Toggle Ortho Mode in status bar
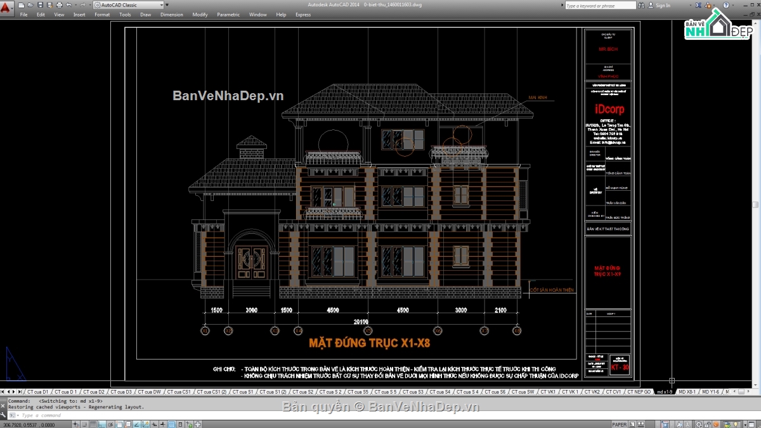The width and height of the screenshot is (761, 428). (x=102, y=424)
